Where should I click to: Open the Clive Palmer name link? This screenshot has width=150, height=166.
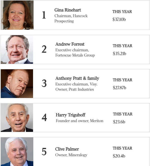pyautogui.click(x=67, y=149)
